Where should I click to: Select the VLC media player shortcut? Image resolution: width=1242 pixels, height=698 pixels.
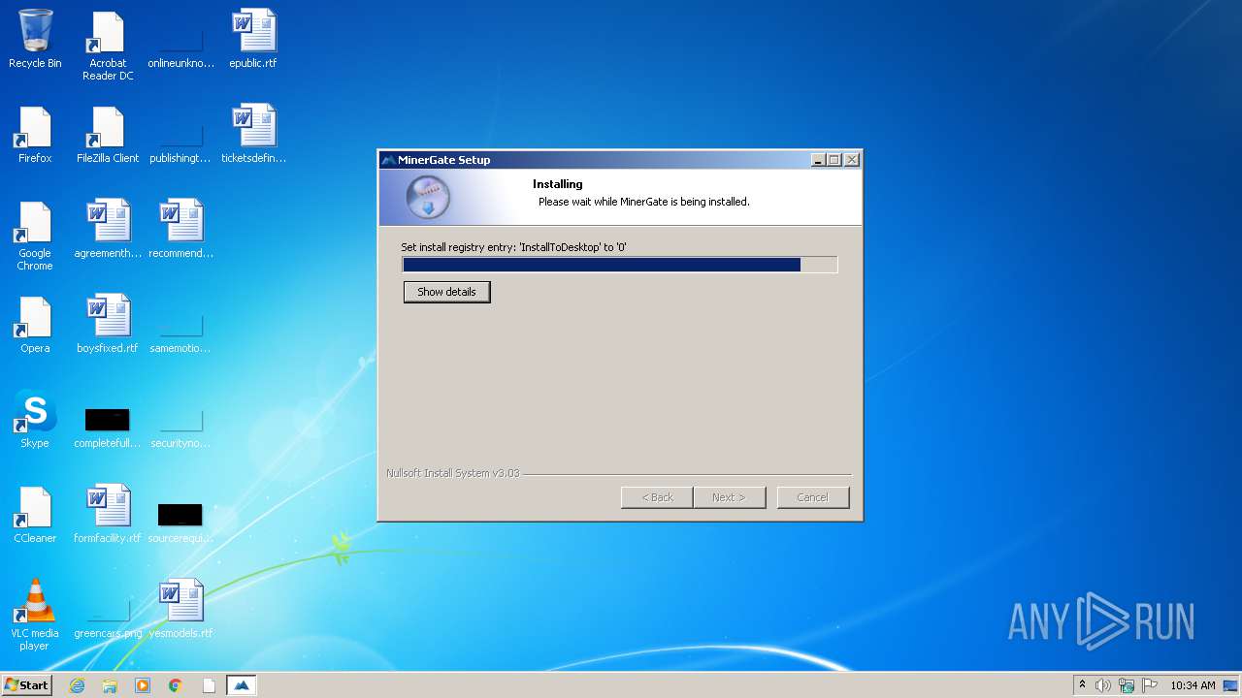pyautogui.click(x=35, y=615)
